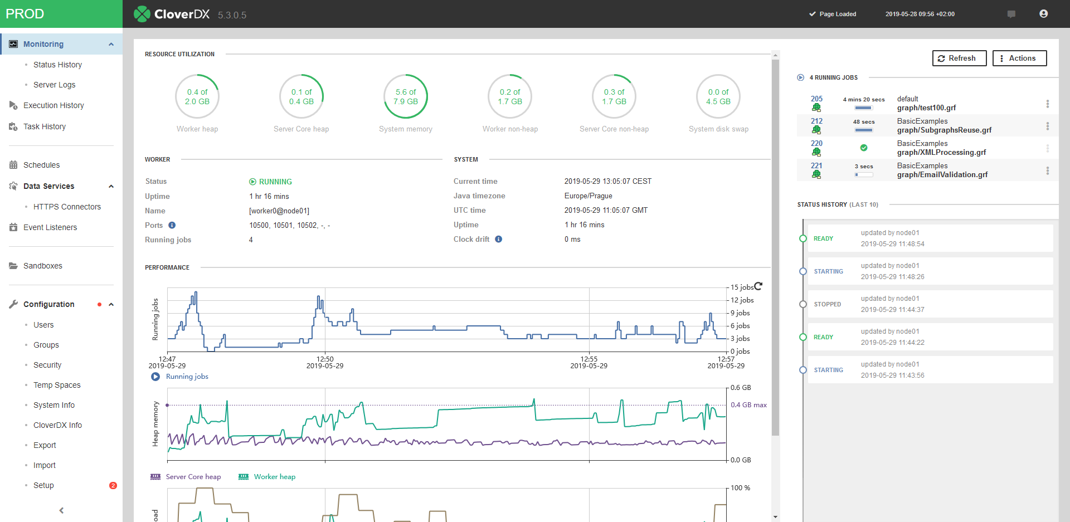The image size is (1070, 522).
Task: Collapse the left sidebar with the arrow
Action: pyautogui.click(x=61, y=510)
